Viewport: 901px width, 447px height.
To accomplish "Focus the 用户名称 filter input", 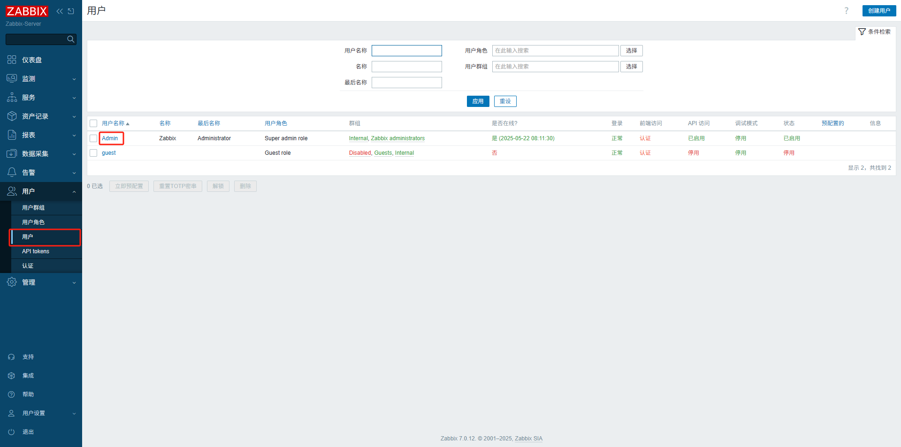I will 407,51.
